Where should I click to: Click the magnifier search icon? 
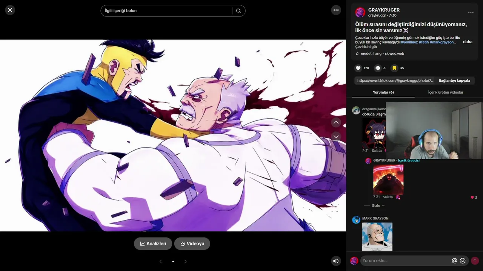[x=238, y=11]
